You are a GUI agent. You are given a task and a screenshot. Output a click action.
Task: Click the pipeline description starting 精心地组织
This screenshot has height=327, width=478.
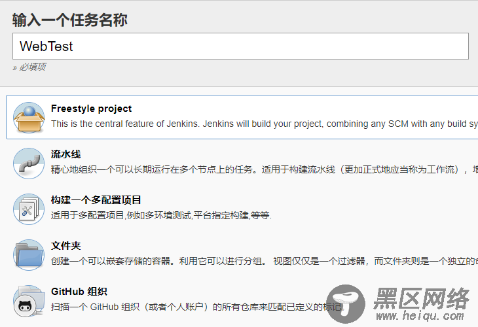tap(265, 169)
